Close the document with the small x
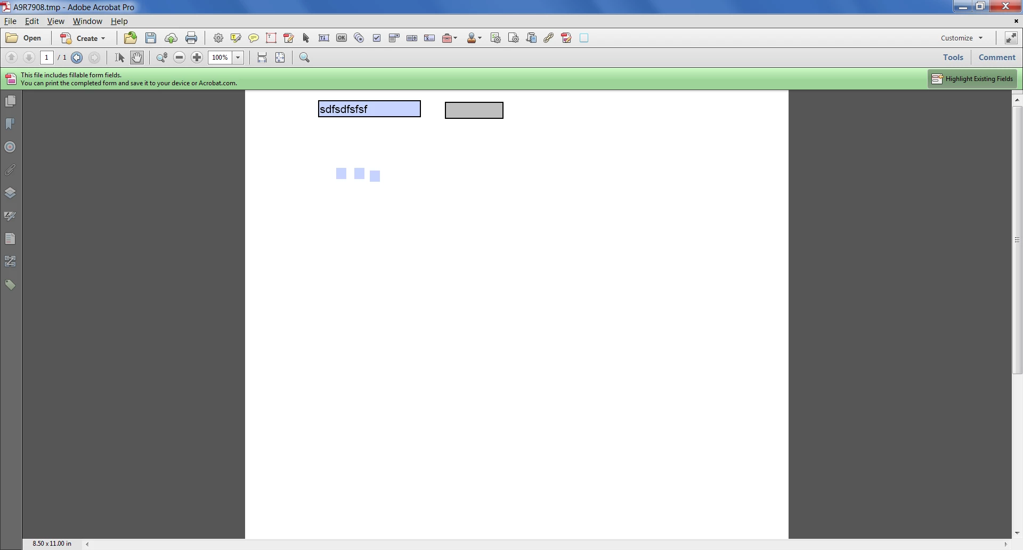 coord(1016,21)
